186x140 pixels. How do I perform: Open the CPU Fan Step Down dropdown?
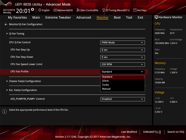coord(122,57)
